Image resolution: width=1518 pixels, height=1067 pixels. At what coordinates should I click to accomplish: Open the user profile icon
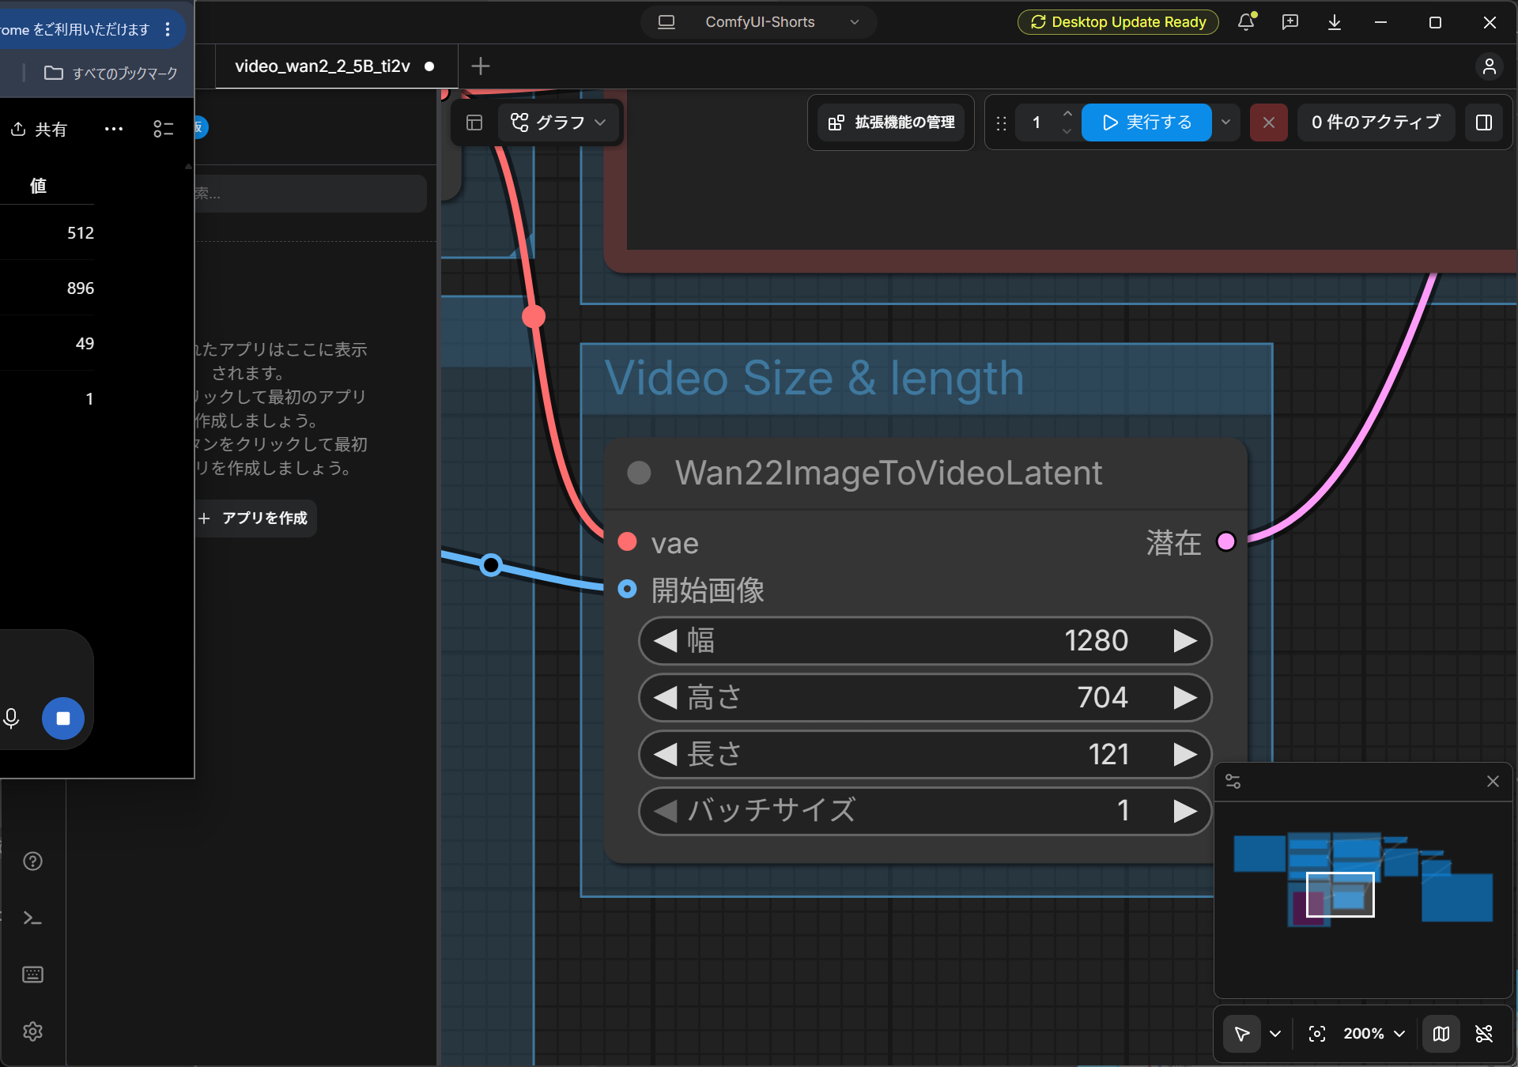[1490, 66]
